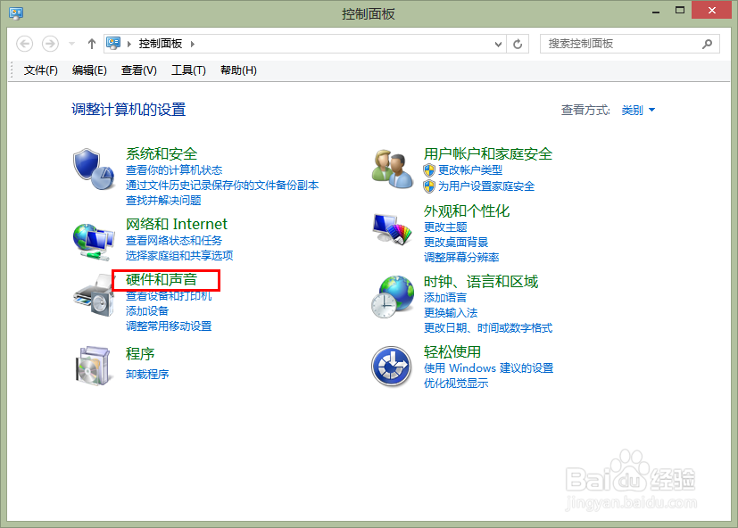The image size is (738, 528).
Task: Click the 查找并解决问题 link
Action: [x=163, y=201]
